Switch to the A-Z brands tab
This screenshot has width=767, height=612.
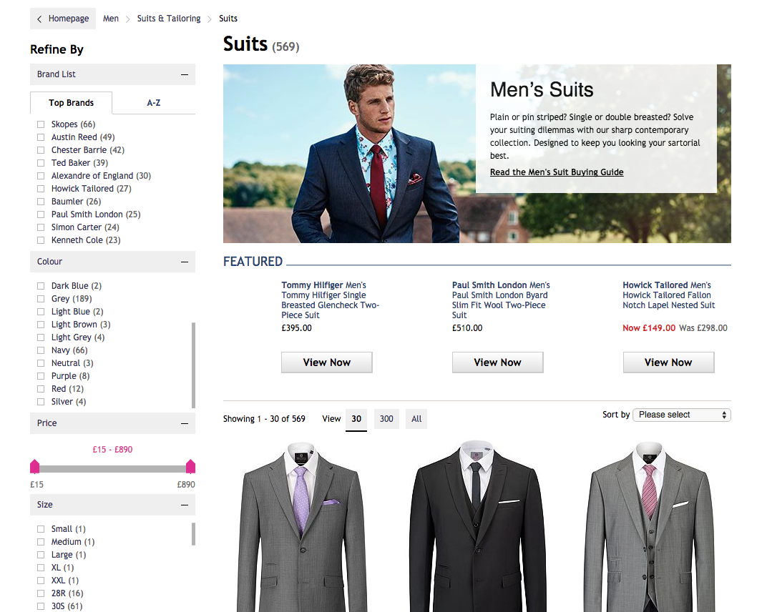click(154, 103)
